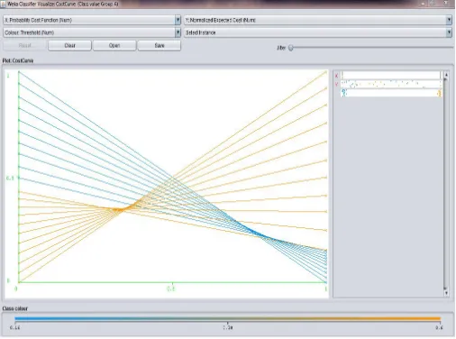Screen dimensions: 456x339
Task: Click the Clear button
Action: click(x=69, y=45)
